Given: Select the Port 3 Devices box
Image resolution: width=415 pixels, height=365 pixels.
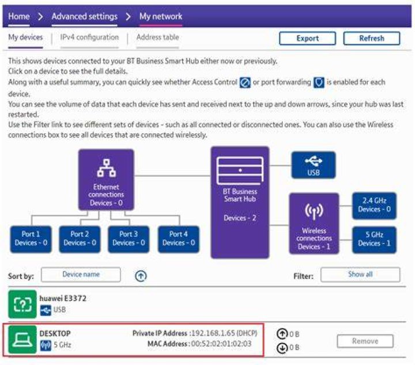Looking at the screenshot, I should point(129,239).
